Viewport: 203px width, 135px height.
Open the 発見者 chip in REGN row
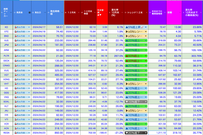pyautogui.click(x=22, y=133)
